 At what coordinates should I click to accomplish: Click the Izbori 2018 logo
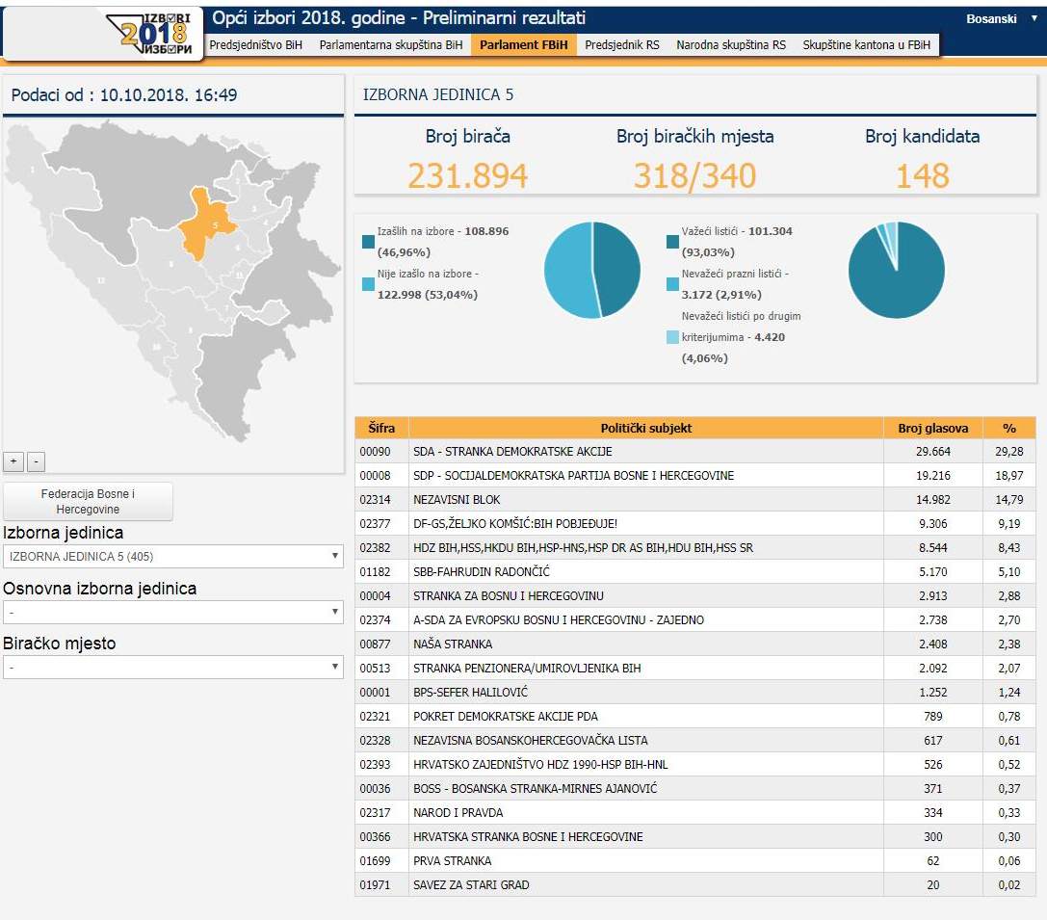click(156, 34)
